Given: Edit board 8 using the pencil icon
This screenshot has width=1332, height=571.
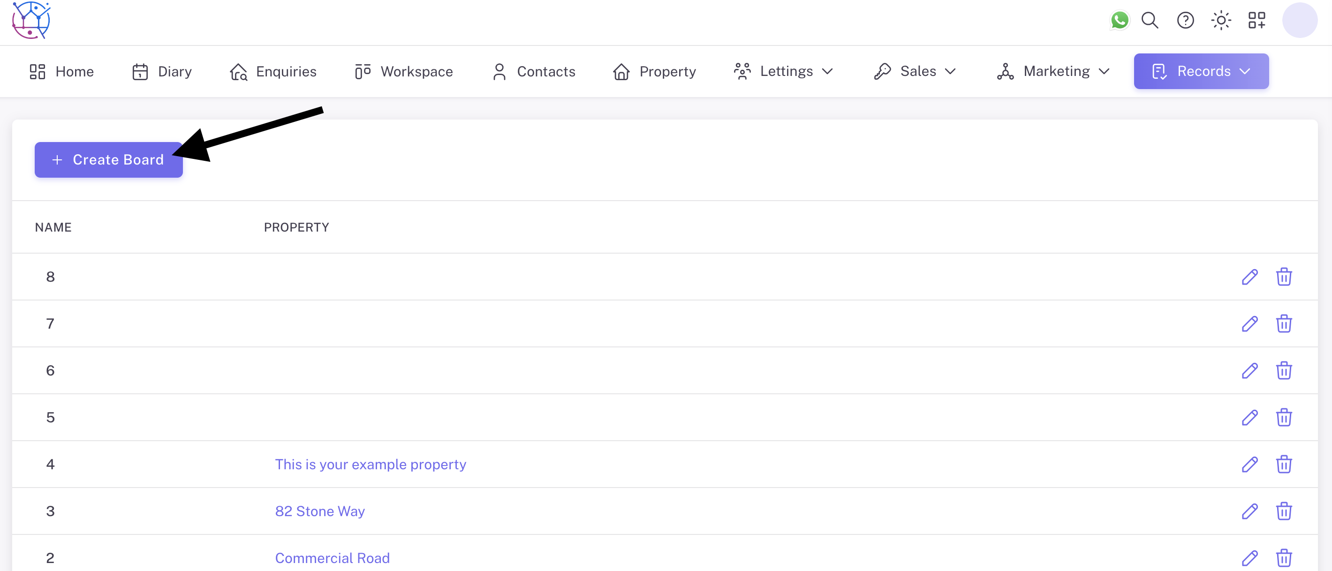Looking at the screenshot, I should click(1250, 277).
